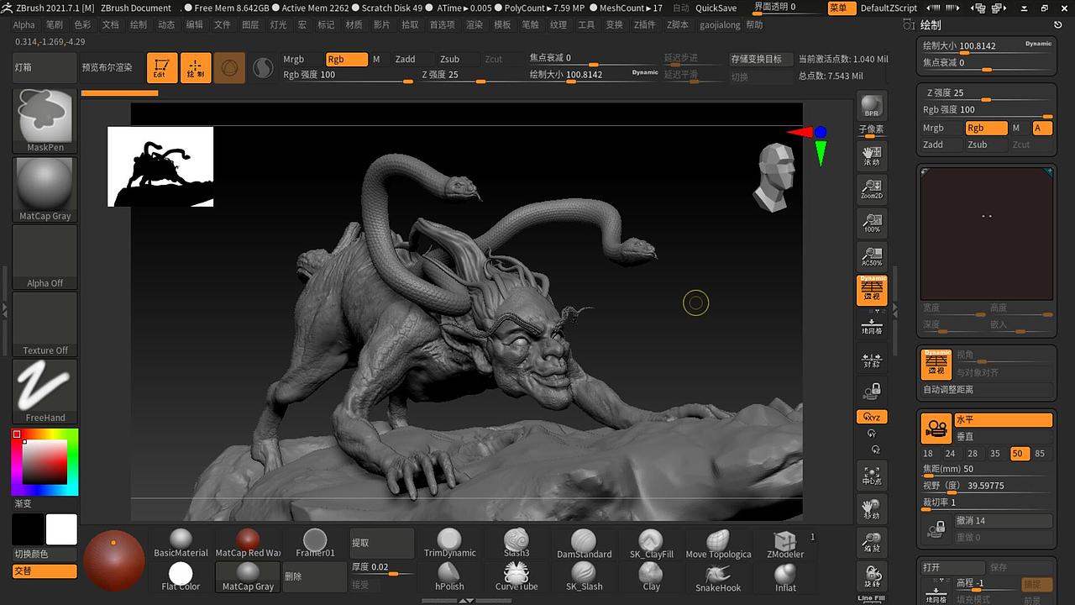
Task: Choose the FreeHand stroke type
Action: 45,391
